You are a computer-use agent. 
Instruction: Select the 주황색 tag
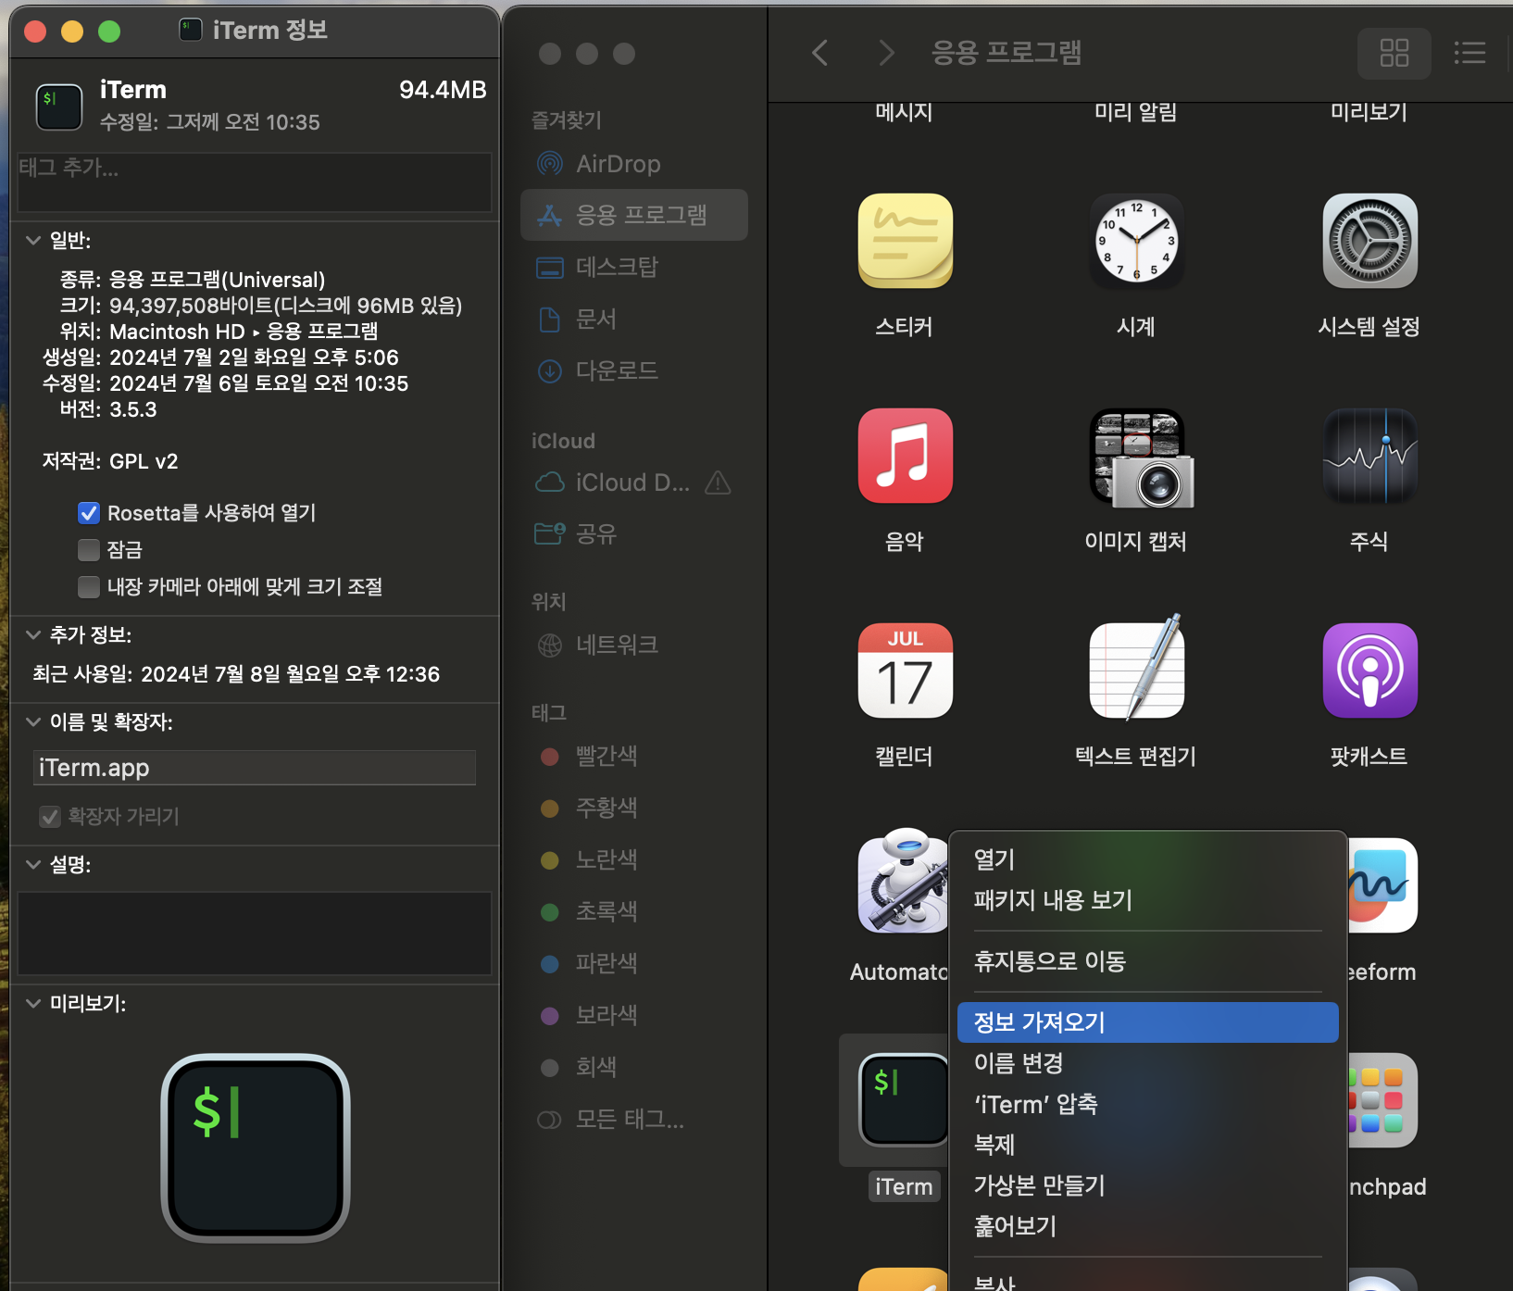pyautogui.click(x=635, y=808)
